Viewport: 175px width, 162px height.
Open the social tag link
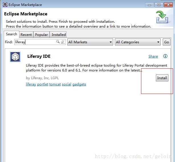[x=66, y=84]
